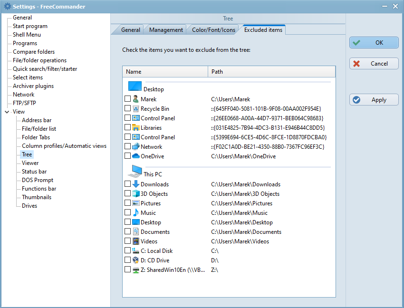Select General in the settings tree
Viewport: 404px width, 308px height.
point(22,18)
